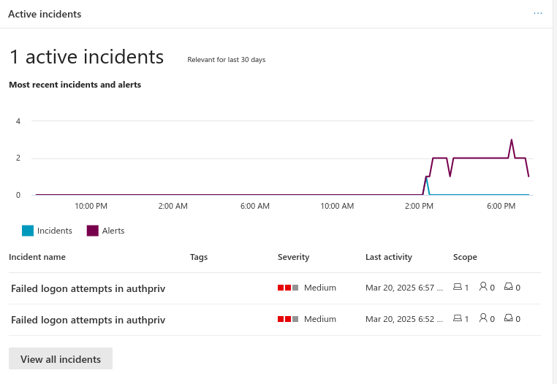Click the device scope icon for 6:52 incident

(458, 319)
